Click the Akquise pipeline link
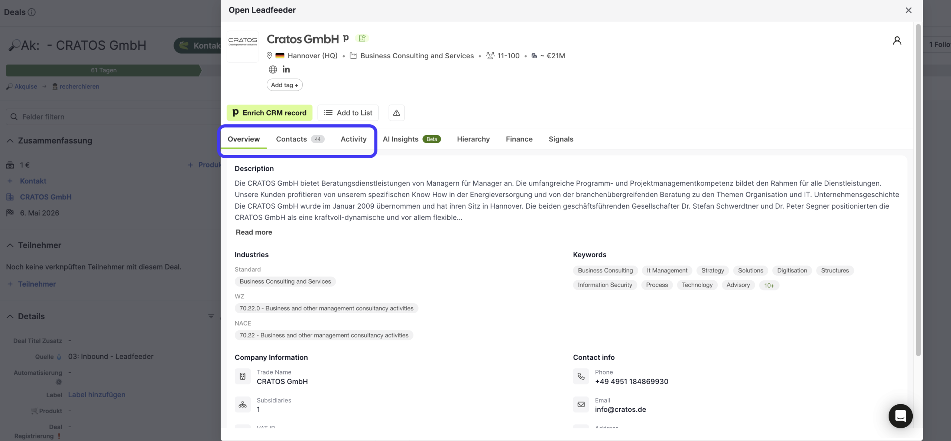 tap(26, 86)
